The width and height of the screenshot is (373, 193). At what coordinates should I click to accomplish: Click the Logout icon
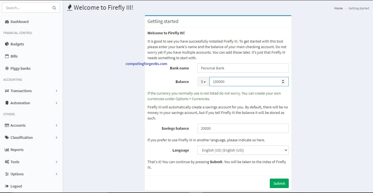pyautogui.click(x=6, y=186)
